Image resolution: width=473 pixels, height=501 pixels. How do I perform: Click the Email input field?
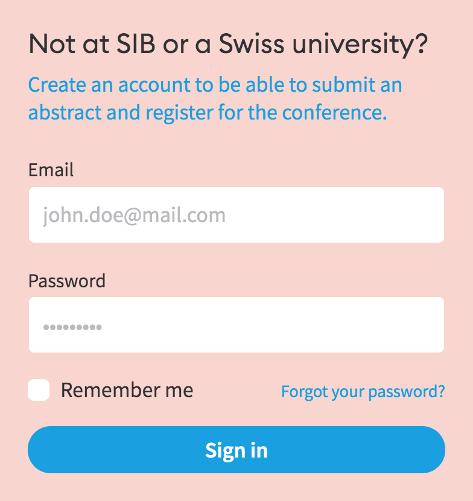pos(236,215)
